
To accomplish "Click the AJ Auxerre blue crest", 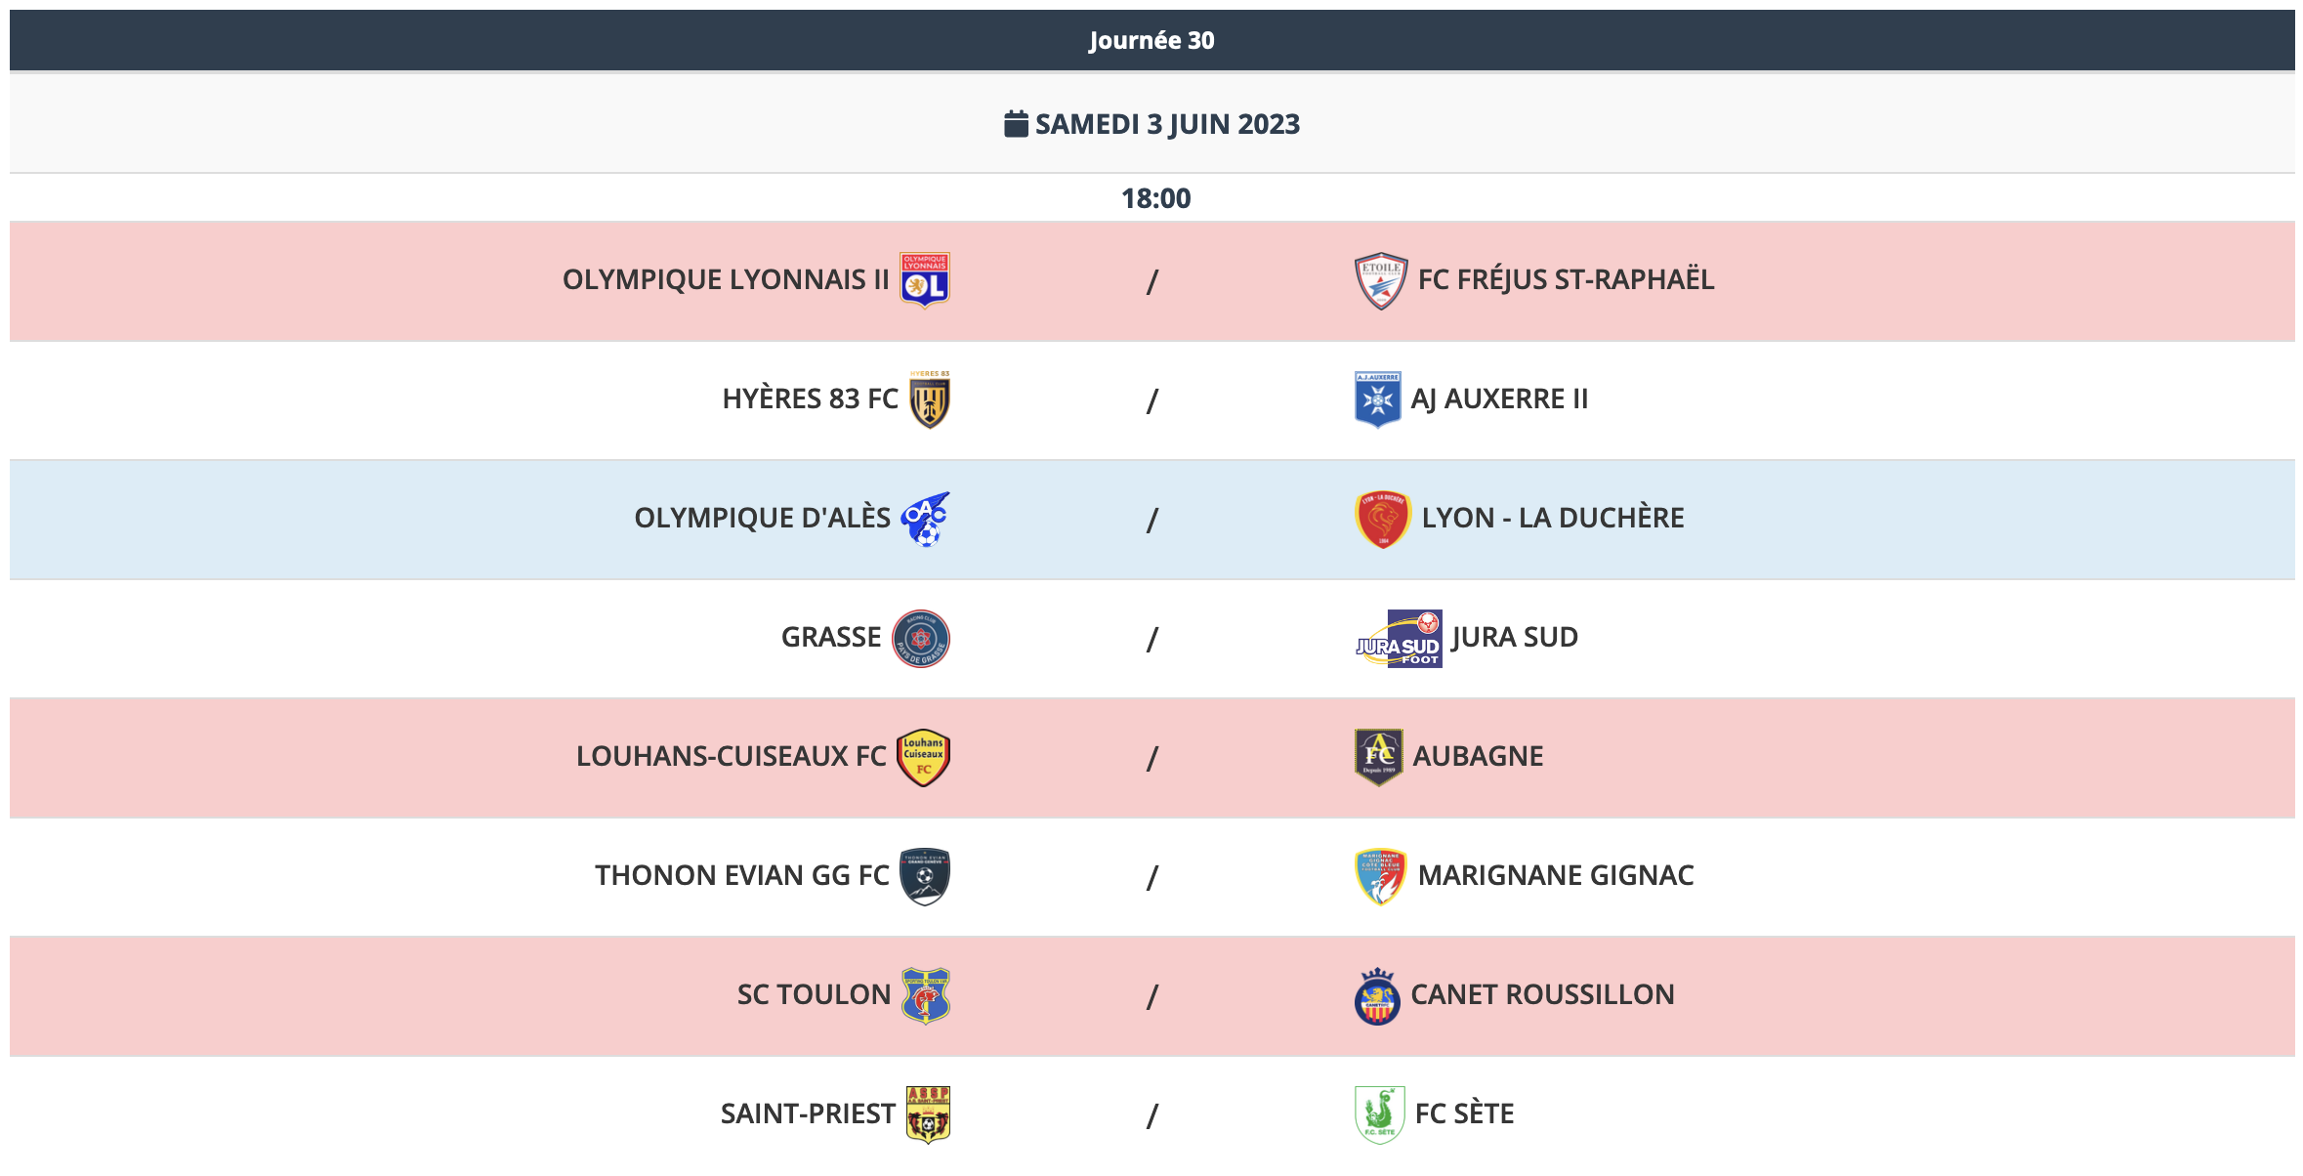I will (1377, 399).
